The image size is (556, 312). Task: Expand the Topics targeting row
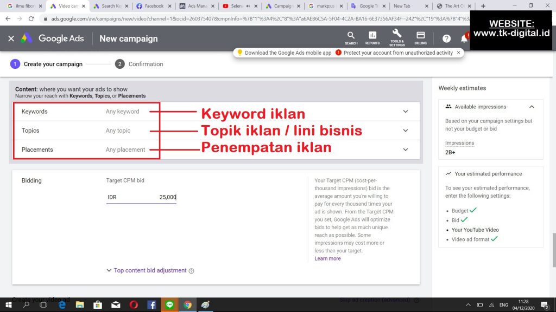(x=405, y=131)
